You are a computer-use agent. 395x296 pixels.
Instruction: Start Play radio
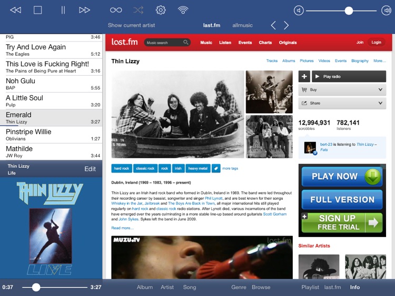tap(349, 76)
